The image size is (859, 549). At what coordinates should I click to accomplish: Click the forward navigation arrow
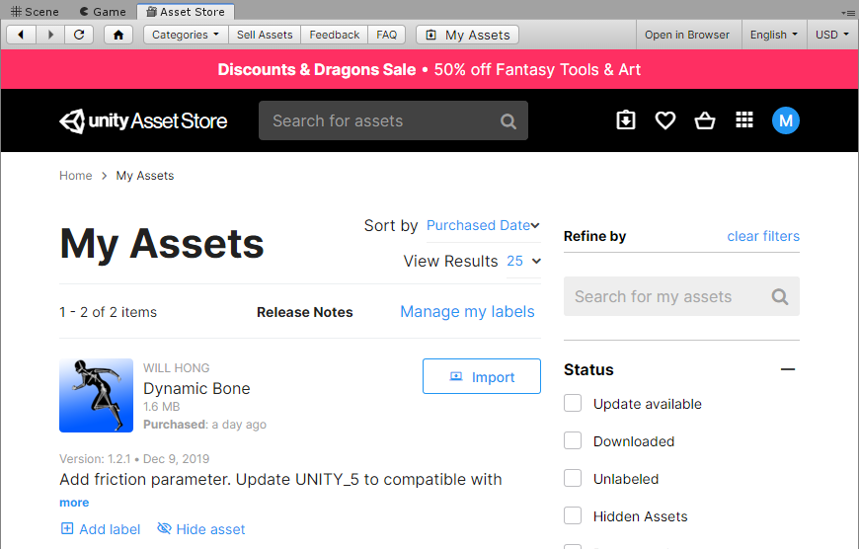tap(50, 35)
